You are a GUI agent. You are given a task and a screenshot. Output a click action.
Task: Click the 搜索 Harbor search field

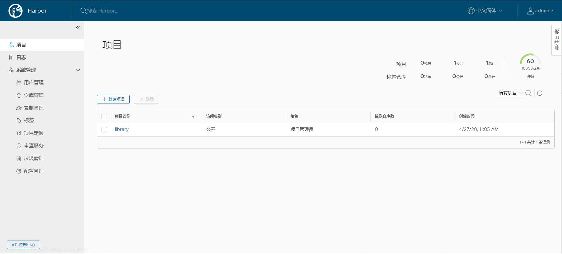[x=102, y=11]
